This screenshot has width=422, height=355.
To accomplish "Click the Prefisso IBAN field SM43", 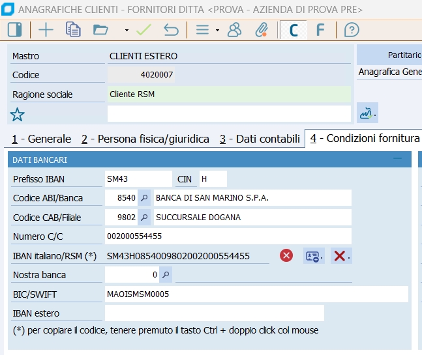I will click(138, 178).
